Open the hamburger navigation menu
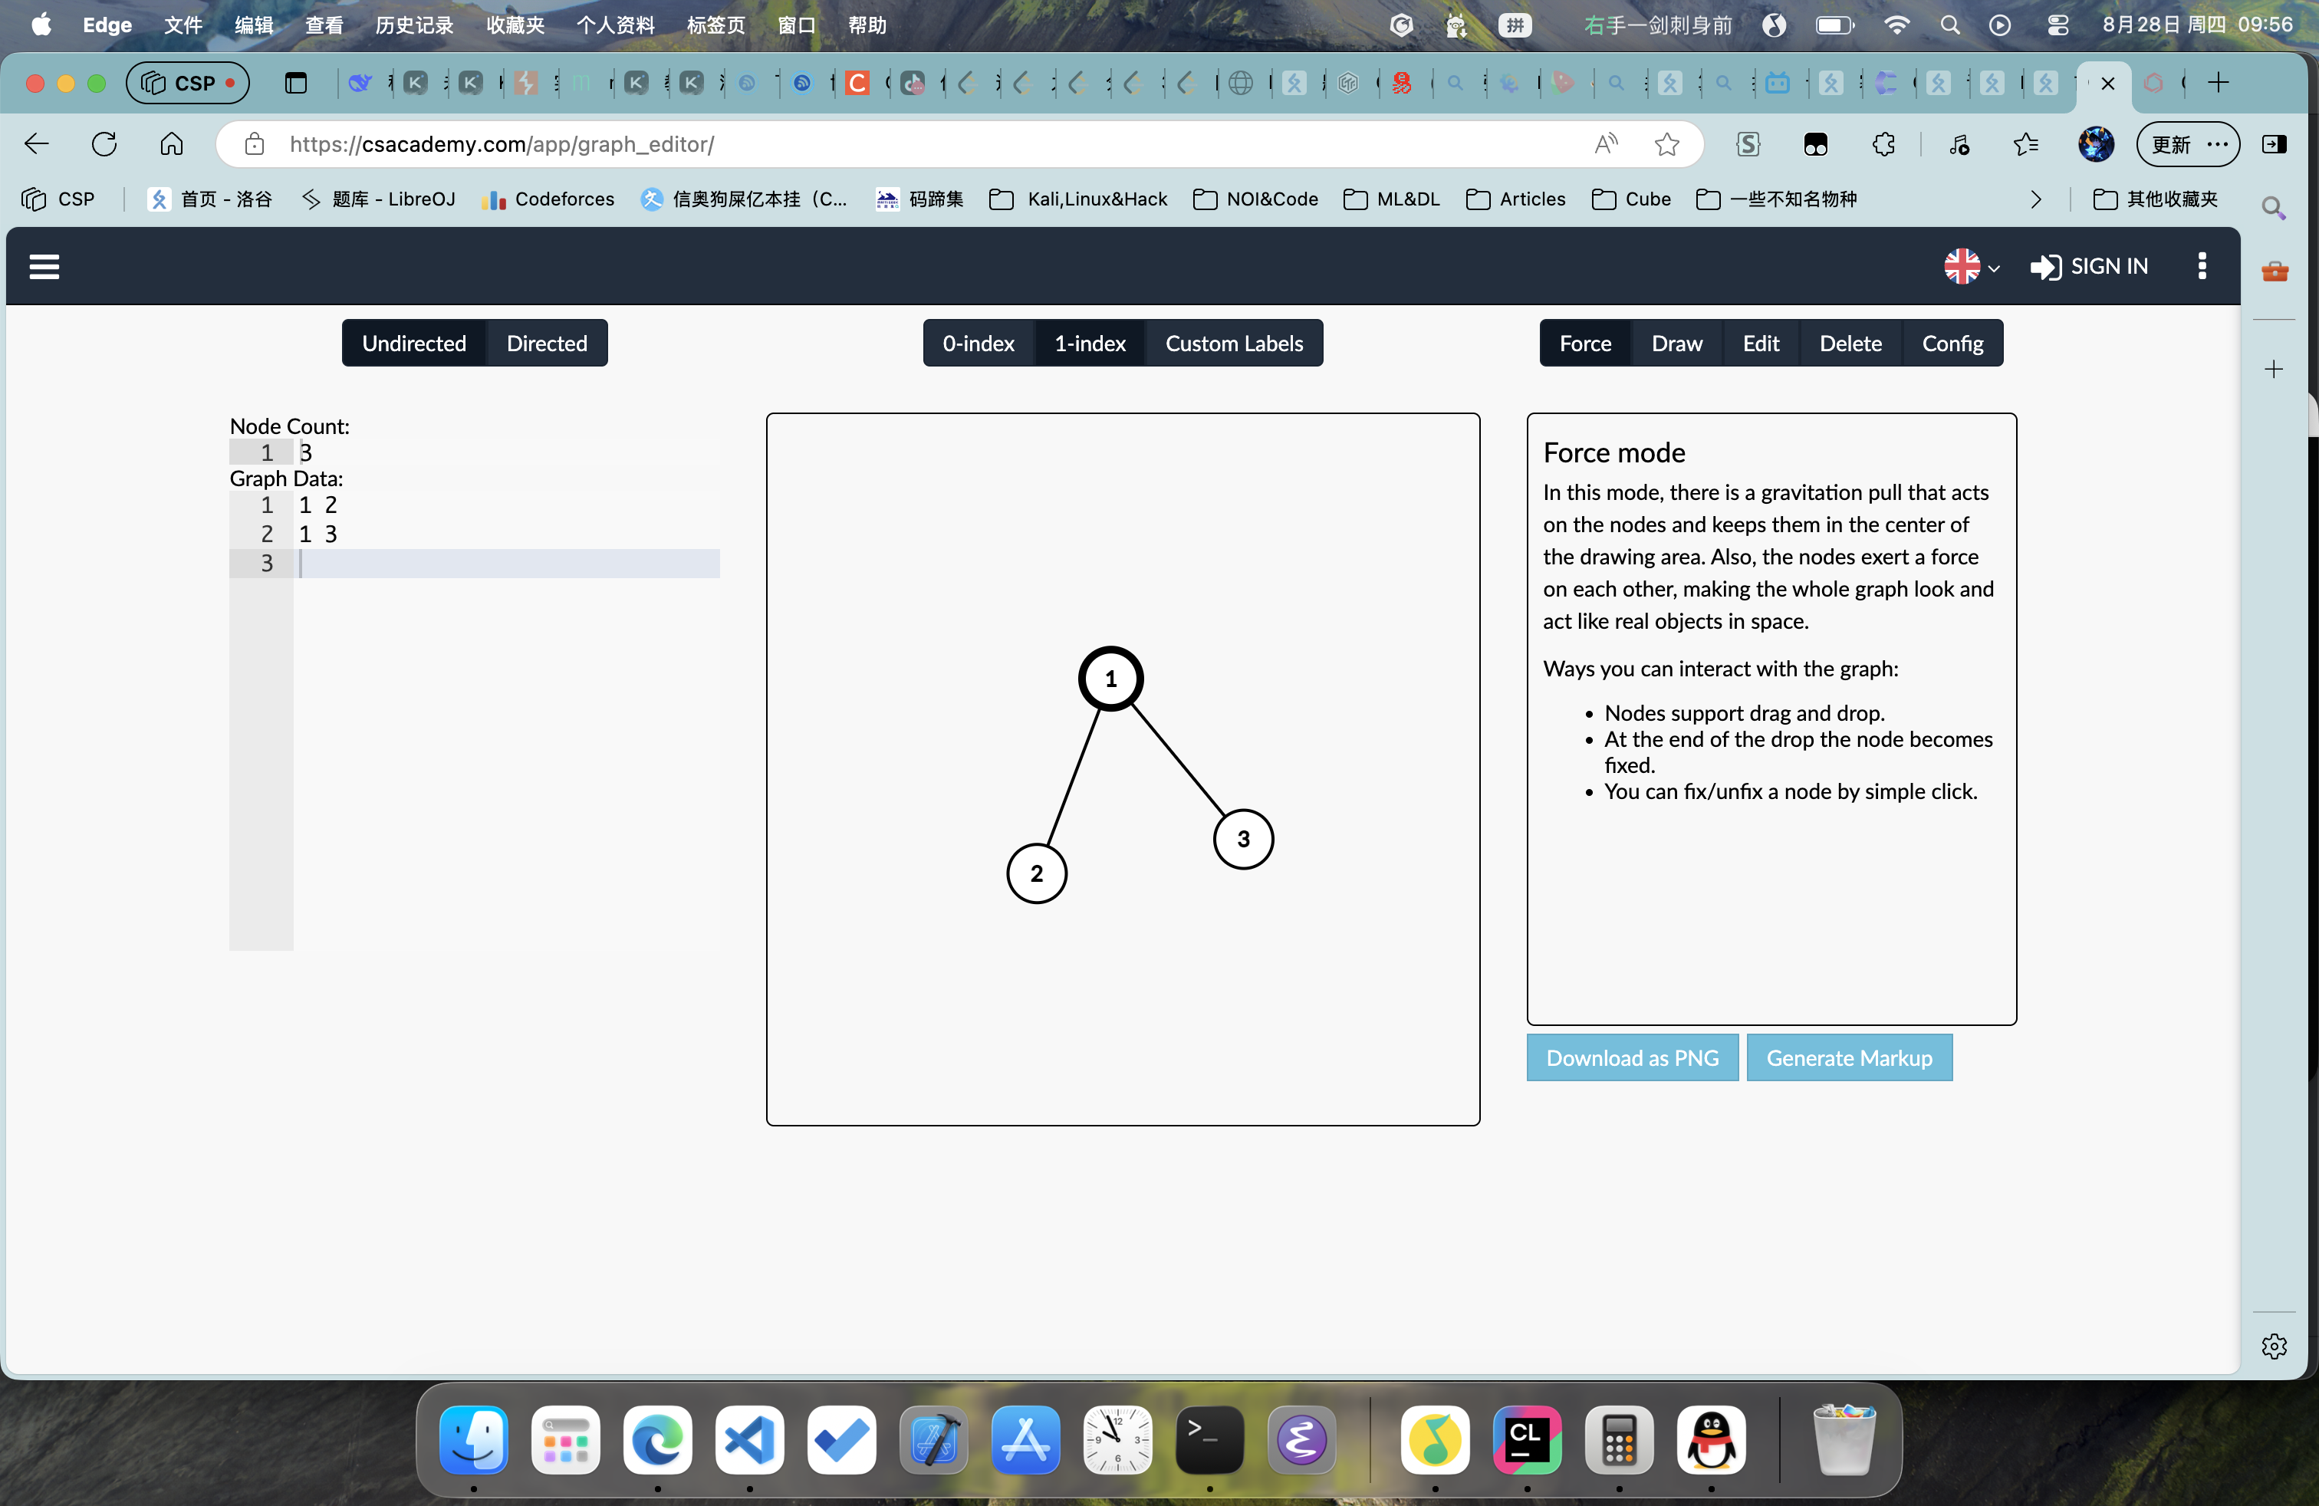Screen dimensions: 2319x1506 pyautogui.click(x=44, y=266)
